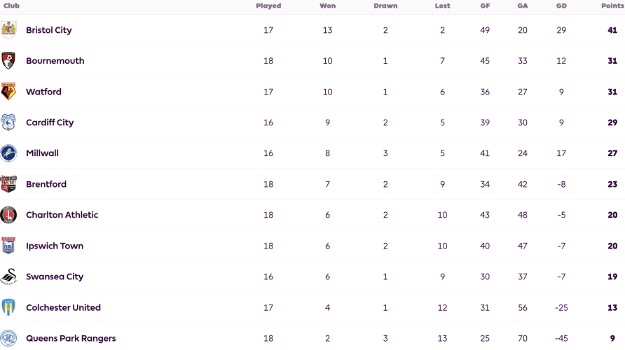Select the GD column header
The height and width of the screenshot is (350, 625).
click(561, 6)
